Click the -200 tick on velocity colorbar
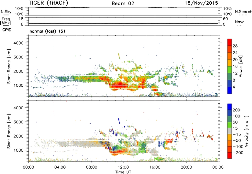 point(238,153)
